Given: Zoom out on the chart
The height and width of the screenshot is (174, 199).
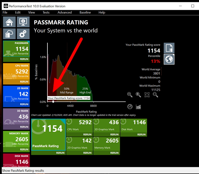Looking at the screenshot, I should point(130,95).
